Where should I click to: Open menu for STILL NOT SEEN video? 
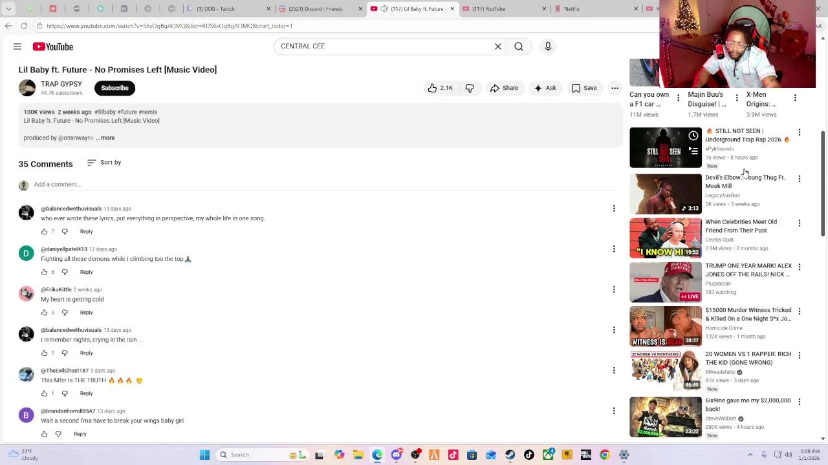(800, 132)
